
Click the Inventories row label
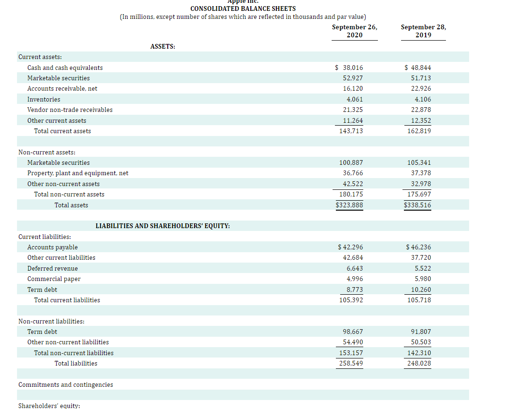(43, 99)
